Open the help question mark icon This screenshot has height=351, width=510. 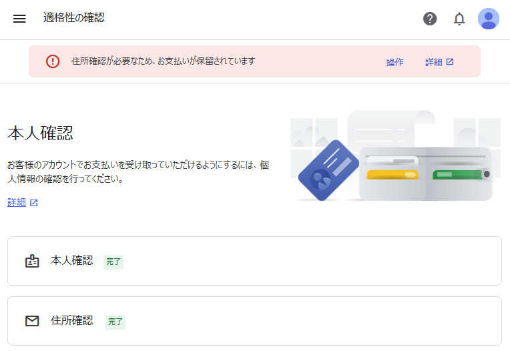430,19
